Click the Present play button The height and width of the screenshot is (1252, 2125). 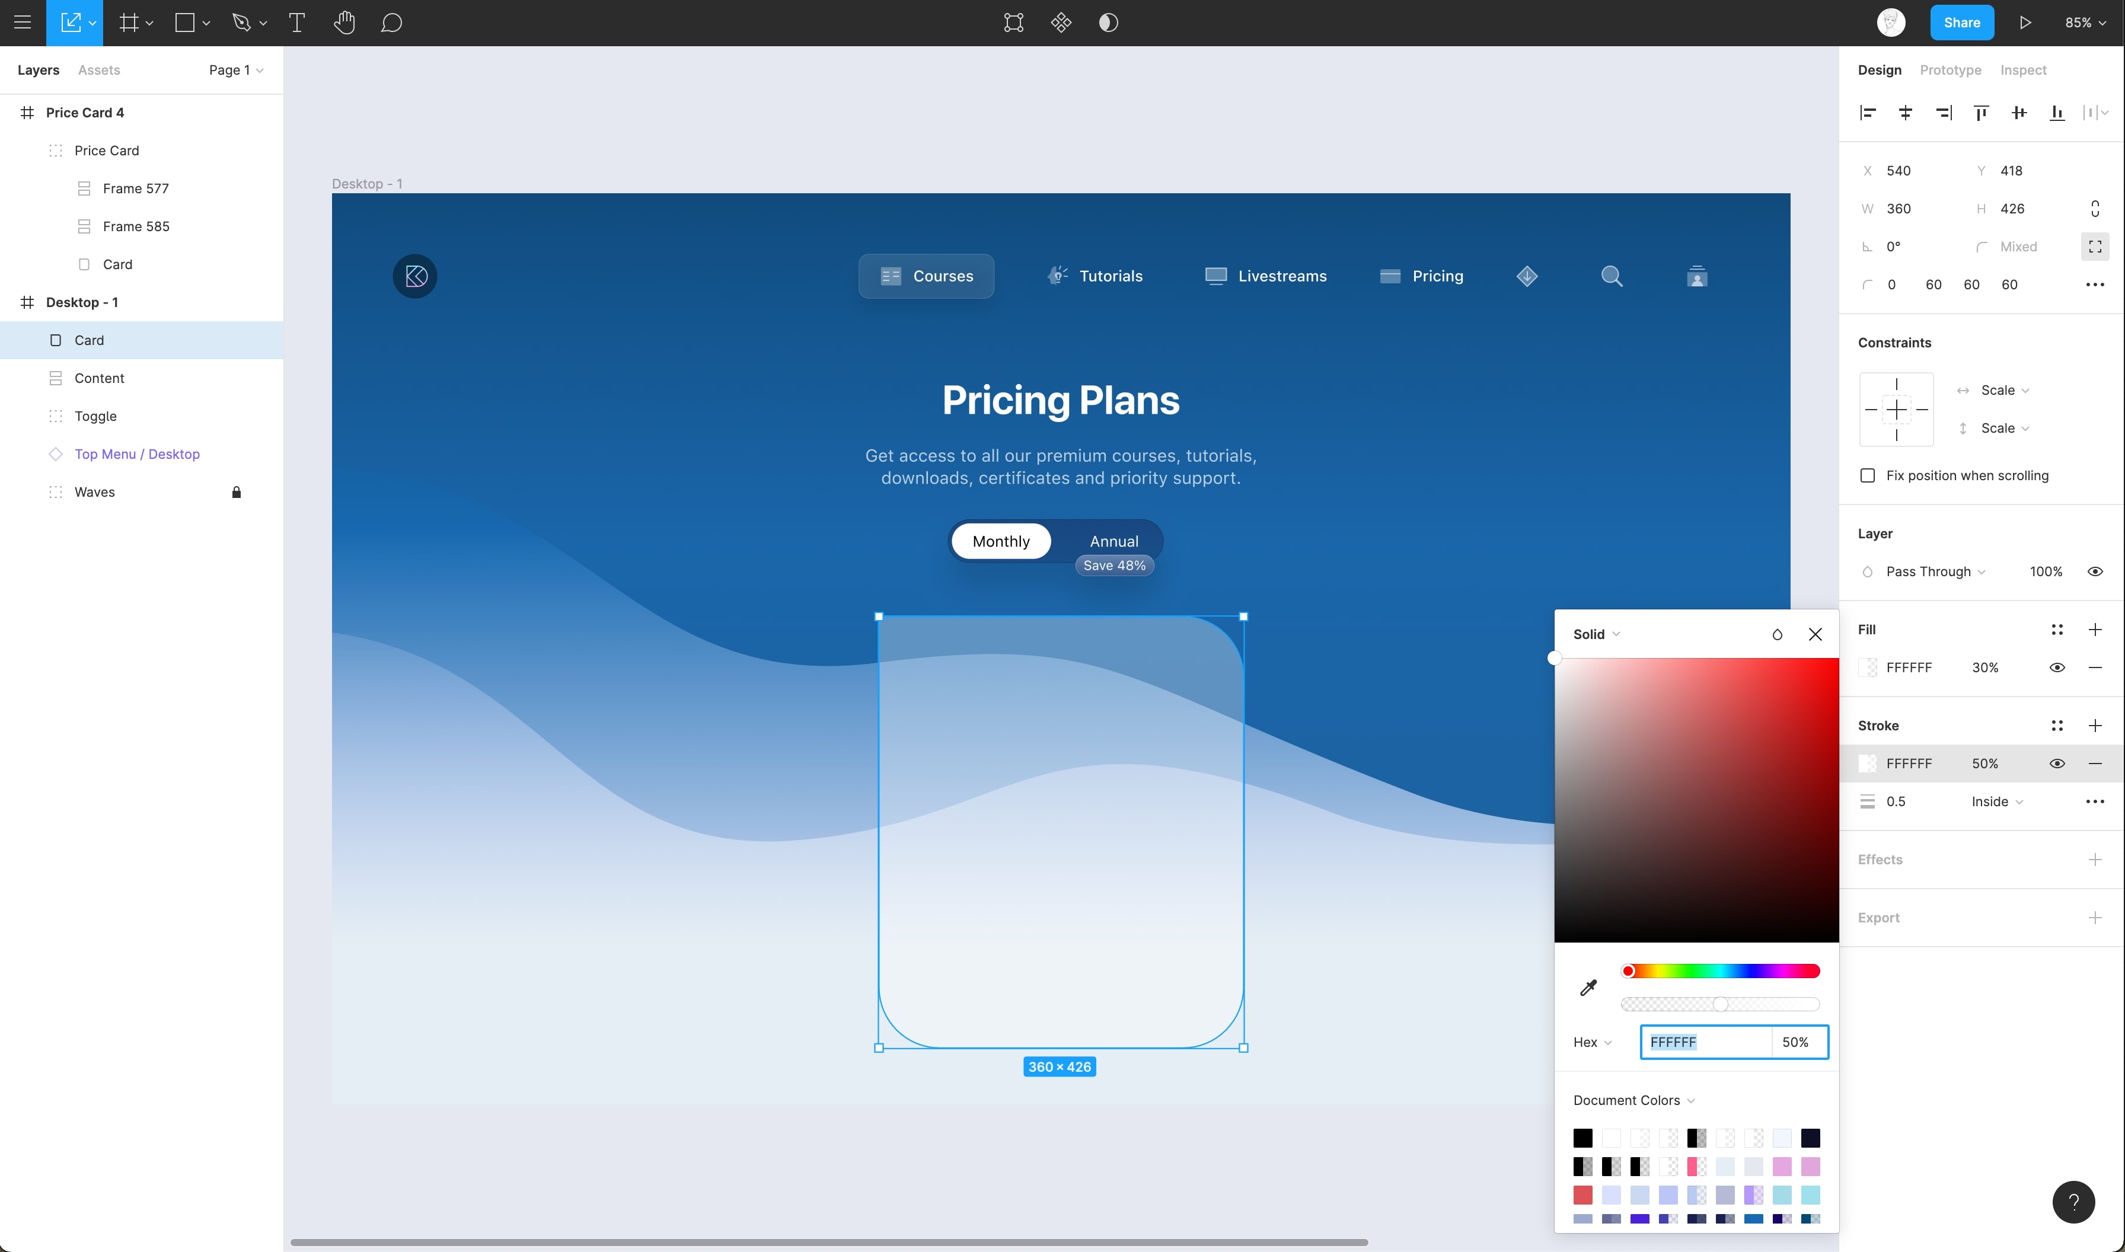[2025, 23]
